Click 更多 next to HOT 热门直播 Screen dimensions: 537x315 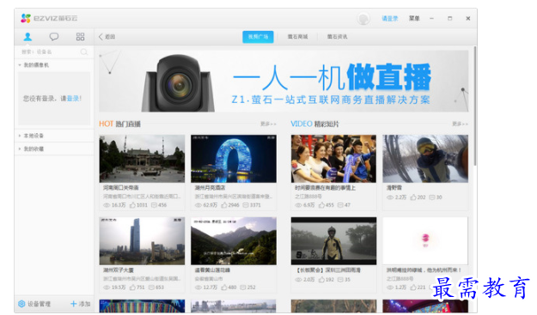point(268,124)
